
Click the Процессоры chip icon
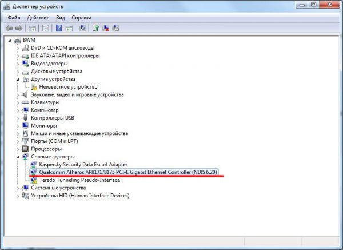[x=25, y=149]
